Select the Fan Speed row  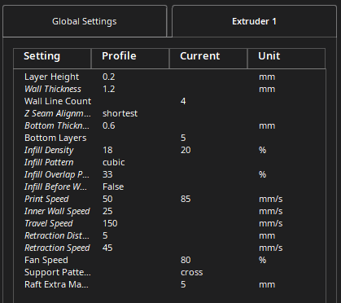tap(169, 260)
